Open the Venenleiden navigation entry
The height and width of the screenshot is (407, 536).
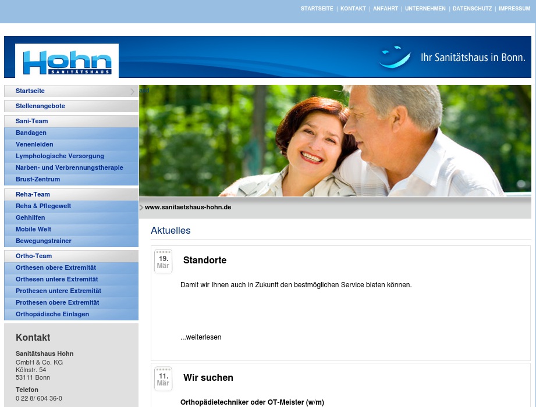(x=34, y=144)
